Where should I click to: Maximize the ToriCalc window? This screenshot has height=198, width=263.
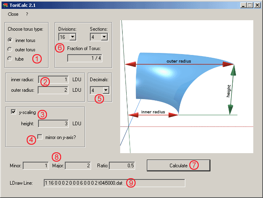(250, 5)
